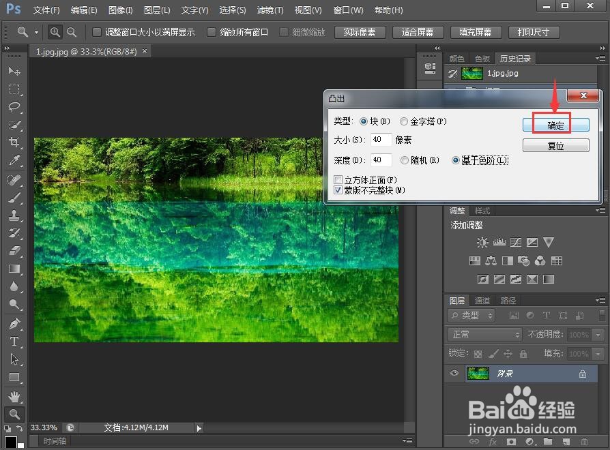Open the Adjustments panel flyout menu

[600, 211]
